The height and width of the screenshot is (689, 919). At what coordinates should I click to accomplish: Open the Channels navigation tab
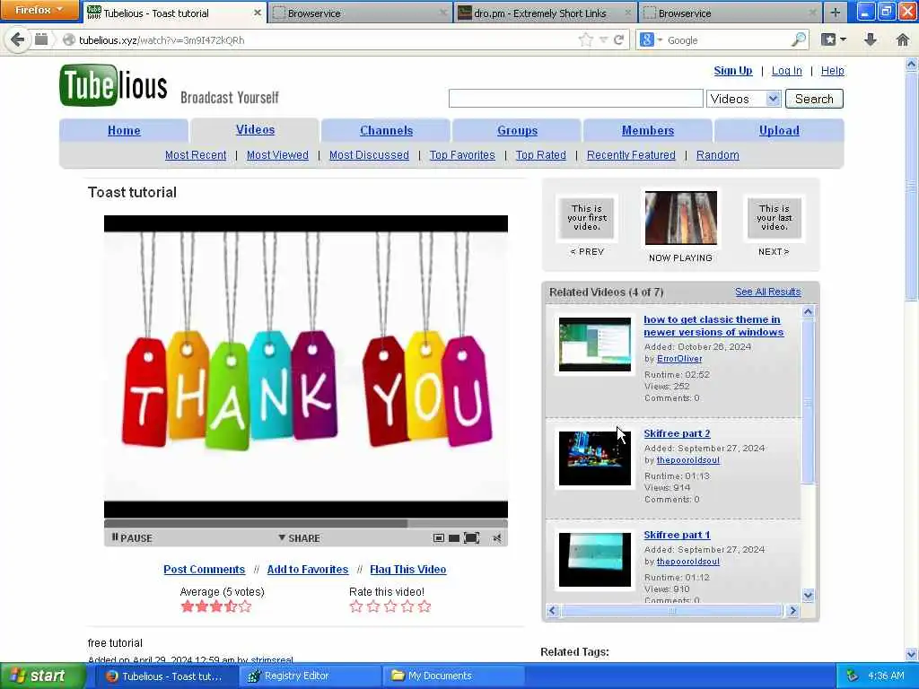click(x=386, y=130)
